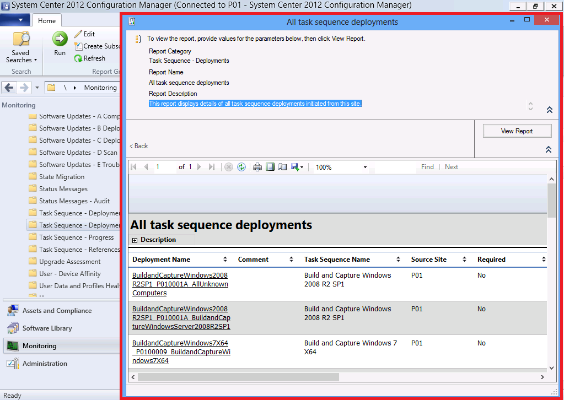
Task: Click the report scroll right arrow
Action: point(542,377)
